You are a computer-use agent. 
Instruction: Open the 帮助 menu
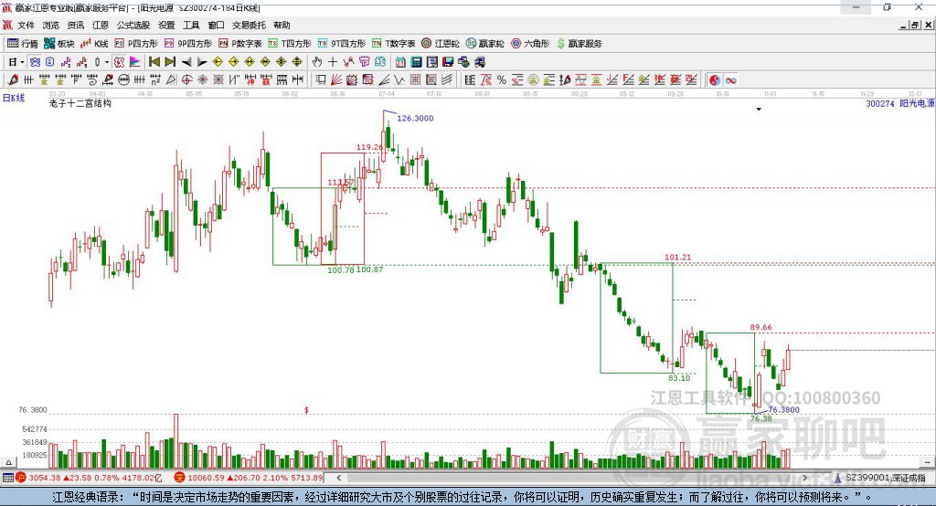[282, 25]
